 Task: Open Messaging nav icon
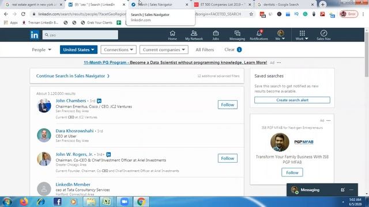[237, 35]
